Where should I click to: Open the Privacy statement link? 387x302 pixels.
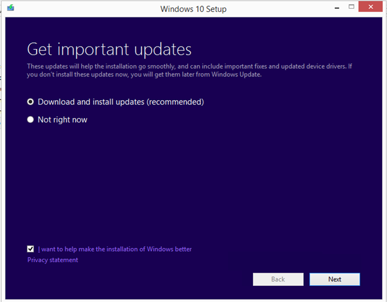click(x=53, y=260)
